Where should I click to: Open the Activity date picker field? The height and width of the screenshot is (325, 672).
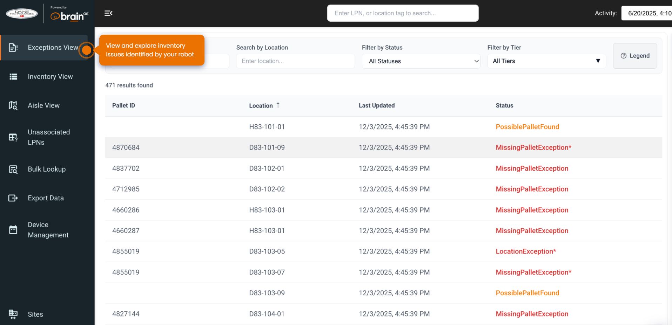tap(647, 13)
